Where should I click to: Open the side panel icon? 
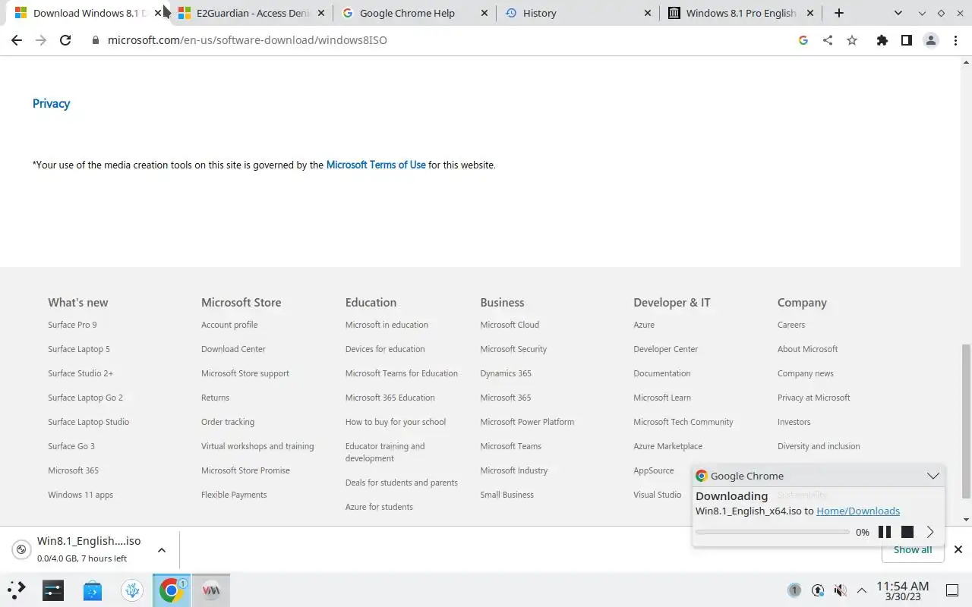(906, 40)
